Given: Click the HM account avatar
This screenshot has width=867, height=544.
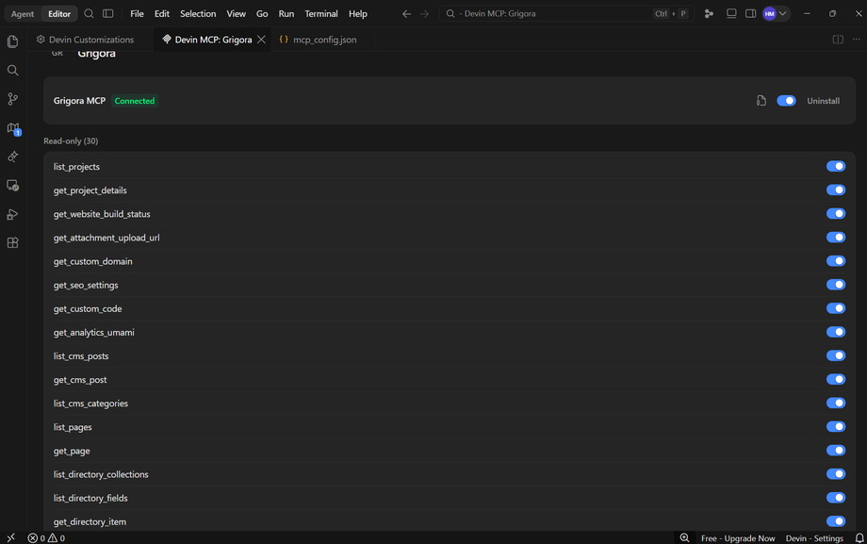Looking at the screenshot, I should tap(769, 14).
